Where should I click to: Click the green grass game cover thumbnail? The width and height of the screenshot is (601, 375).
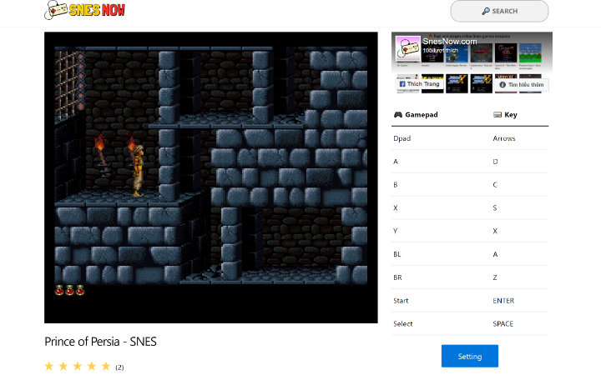(x=530, y=52)
